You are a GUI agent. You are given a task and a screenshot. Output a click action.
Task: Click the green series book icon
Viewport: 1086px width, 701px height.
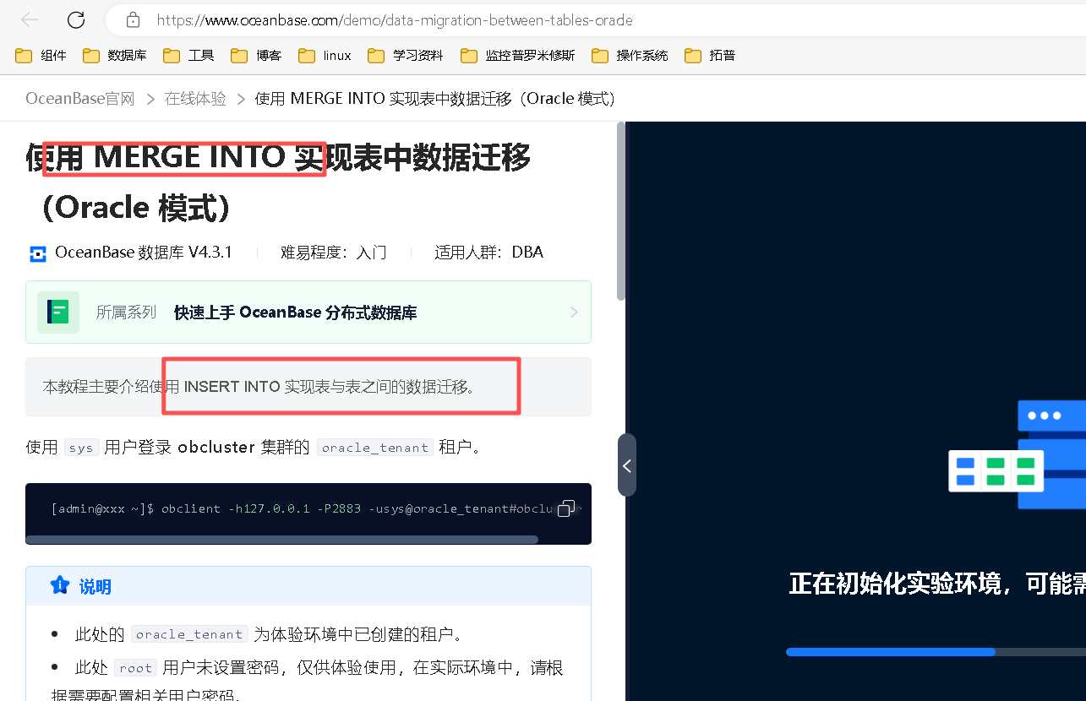point(58,312)
